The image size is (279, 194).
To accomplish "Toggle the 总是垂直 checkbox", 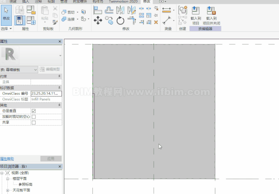I will pos(34,111).
